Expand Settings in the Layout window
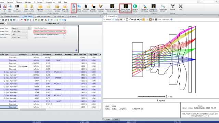Image resolution: width=219 pixels, height=123 pixels. pyautogui.click(x=107, y=20)
